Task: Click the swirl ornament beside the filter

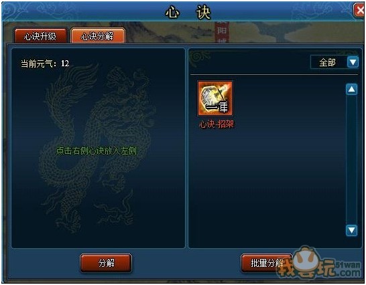Action: [200, 57]
